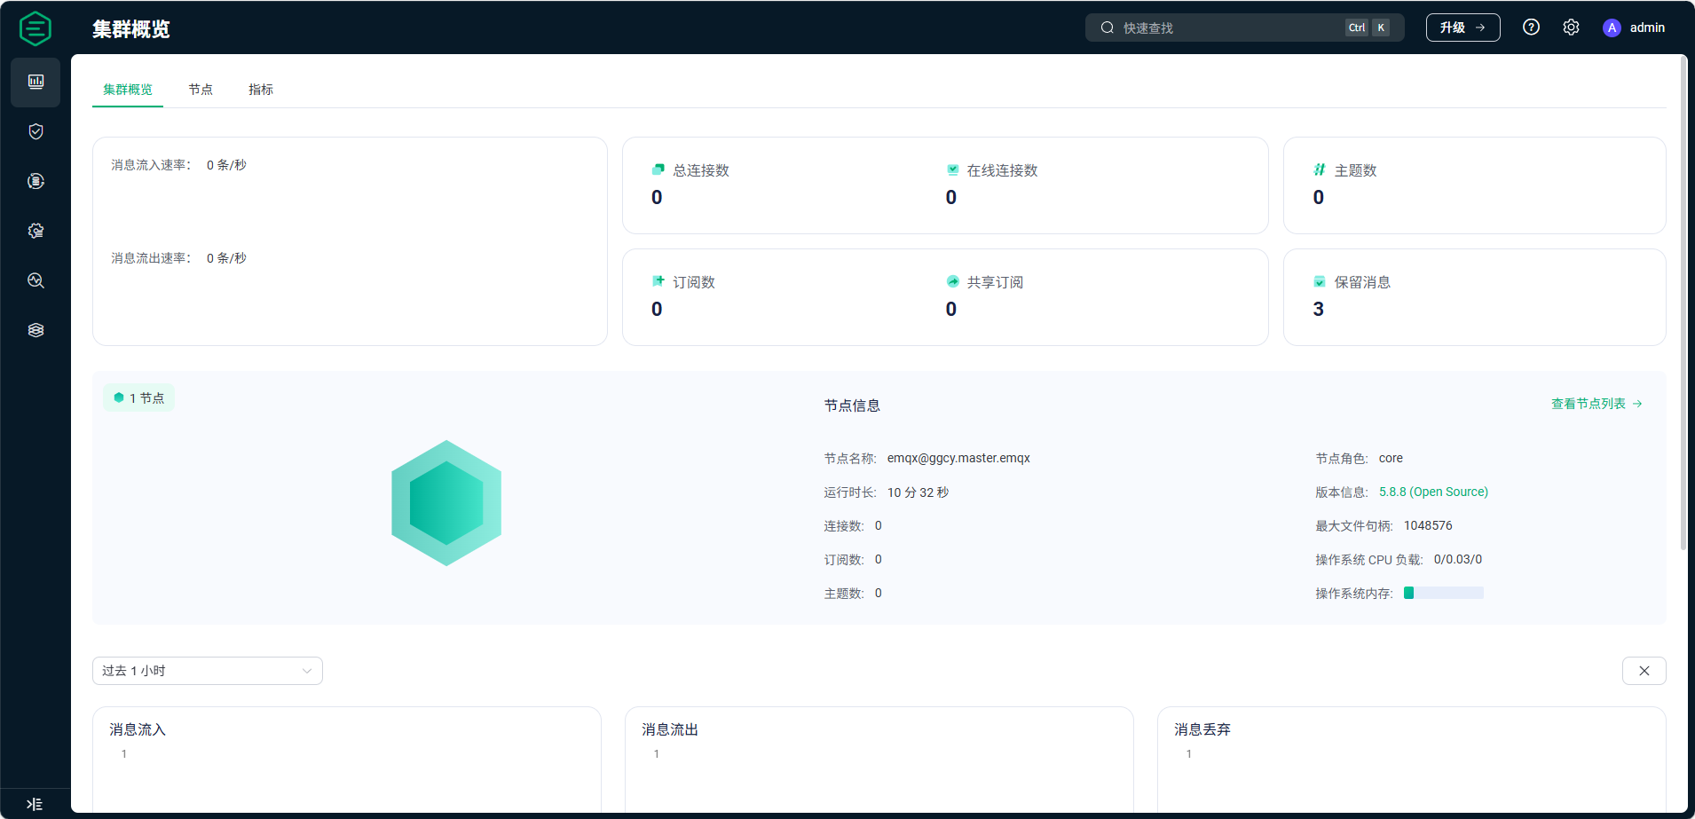Click the node role value core
This screenshot has width=1695, height=819.
click(1391, 458)
